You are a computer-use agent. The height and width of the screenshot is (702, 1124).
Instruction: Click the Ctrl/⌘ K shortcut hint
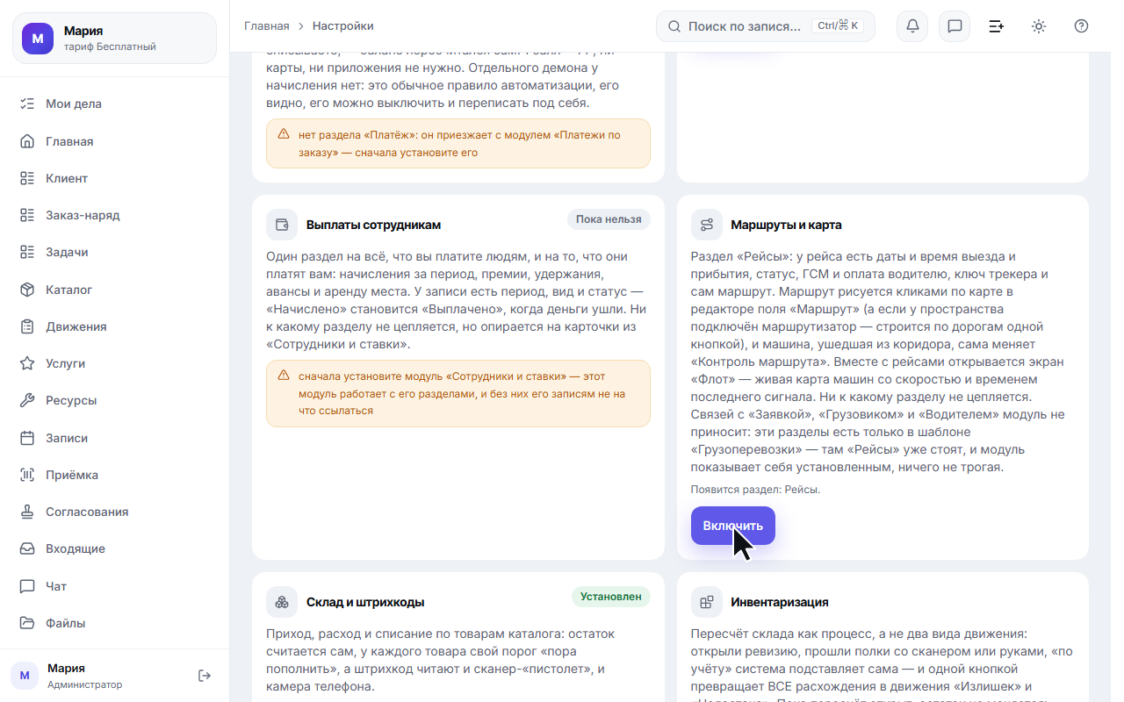838,26
